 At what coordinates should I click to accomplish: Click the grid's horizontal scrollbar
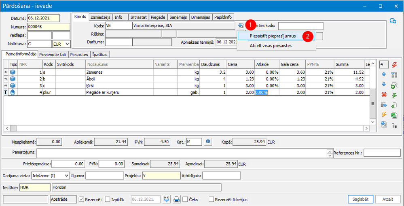tap(186, 128)
